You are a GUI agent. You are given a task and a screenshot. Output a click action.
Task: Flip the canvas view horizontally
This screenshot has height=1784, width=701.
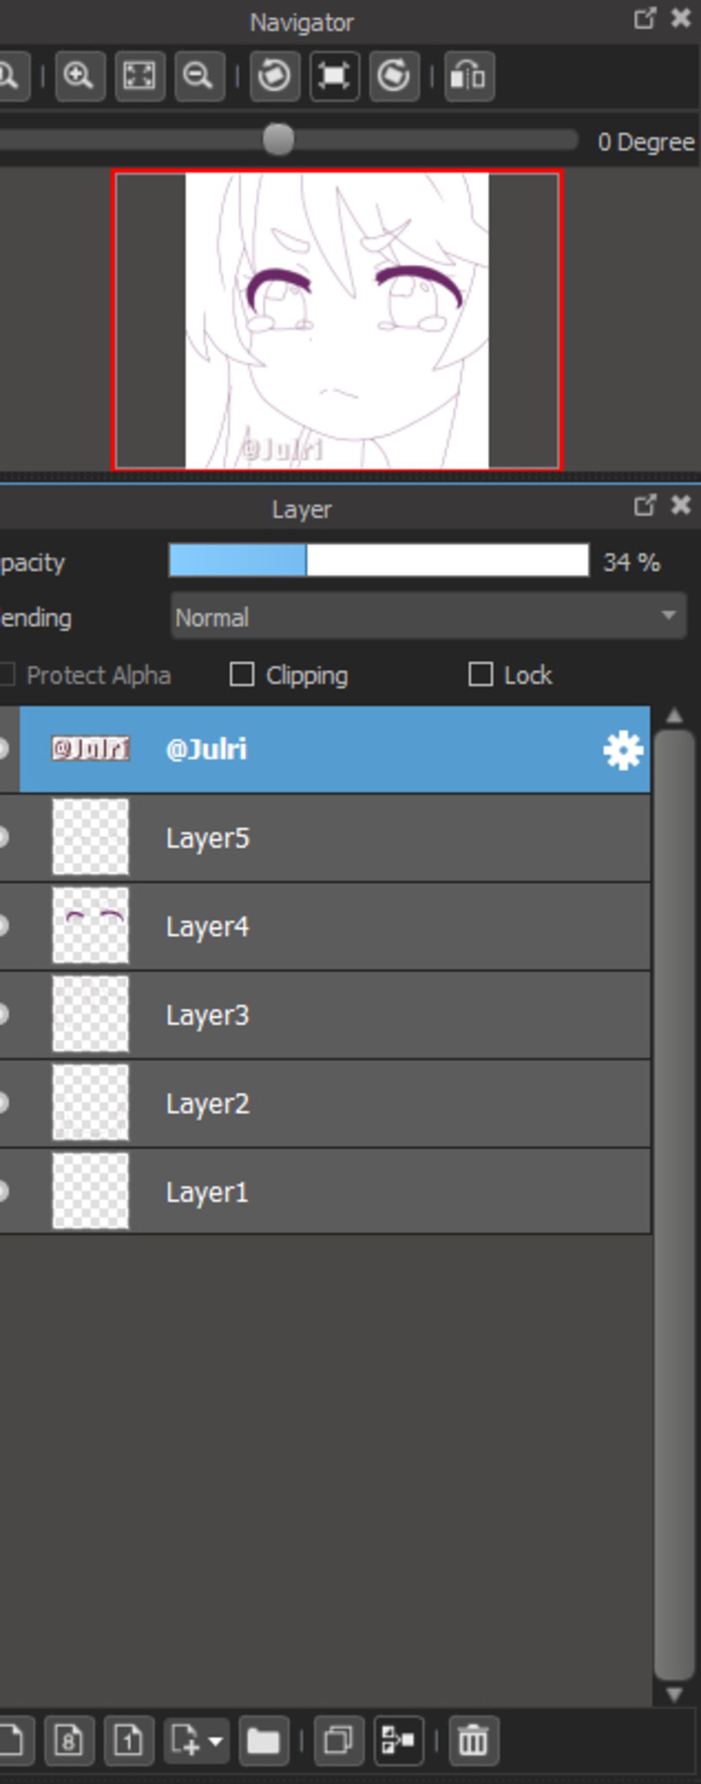469,75
